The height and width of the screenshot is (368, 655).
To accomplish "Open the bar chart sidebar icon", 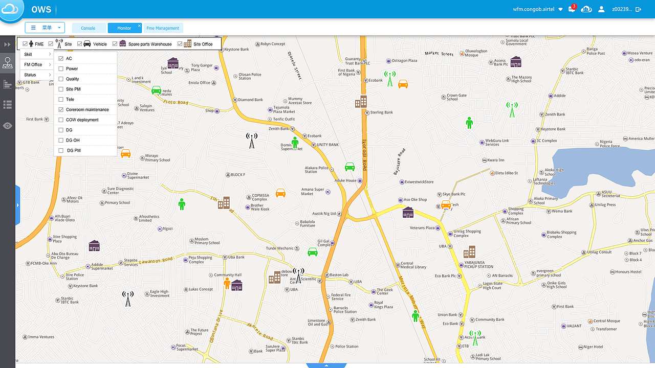I will [7, 84].
